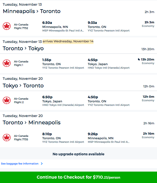Viewport: 157px width, 183px height.
Task: Select No upgrade options available banner
Action: pos(78,154)
